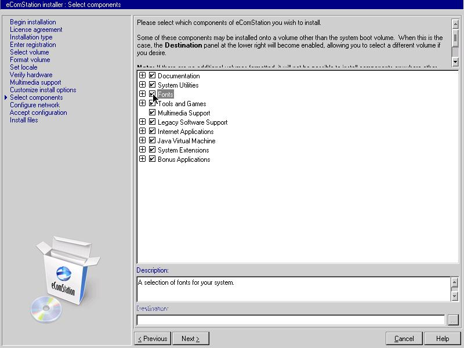Jump to Multimedia support step
Viewport: 464px width, 348px height.
(x=35, y=82)
